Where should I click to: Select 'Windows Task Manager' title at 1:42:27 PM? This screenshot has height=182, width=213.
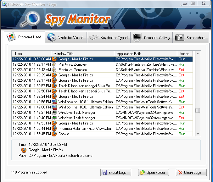77,113
